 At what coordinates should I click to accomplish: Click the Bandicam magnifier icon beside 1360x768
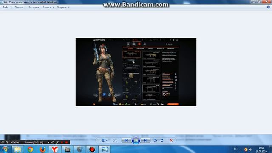[7, 142]
